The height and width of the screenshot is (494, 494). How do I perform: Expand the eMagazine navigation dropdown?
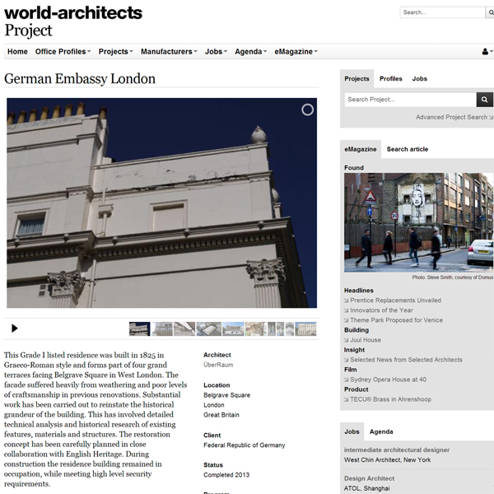tap(296, 52)
